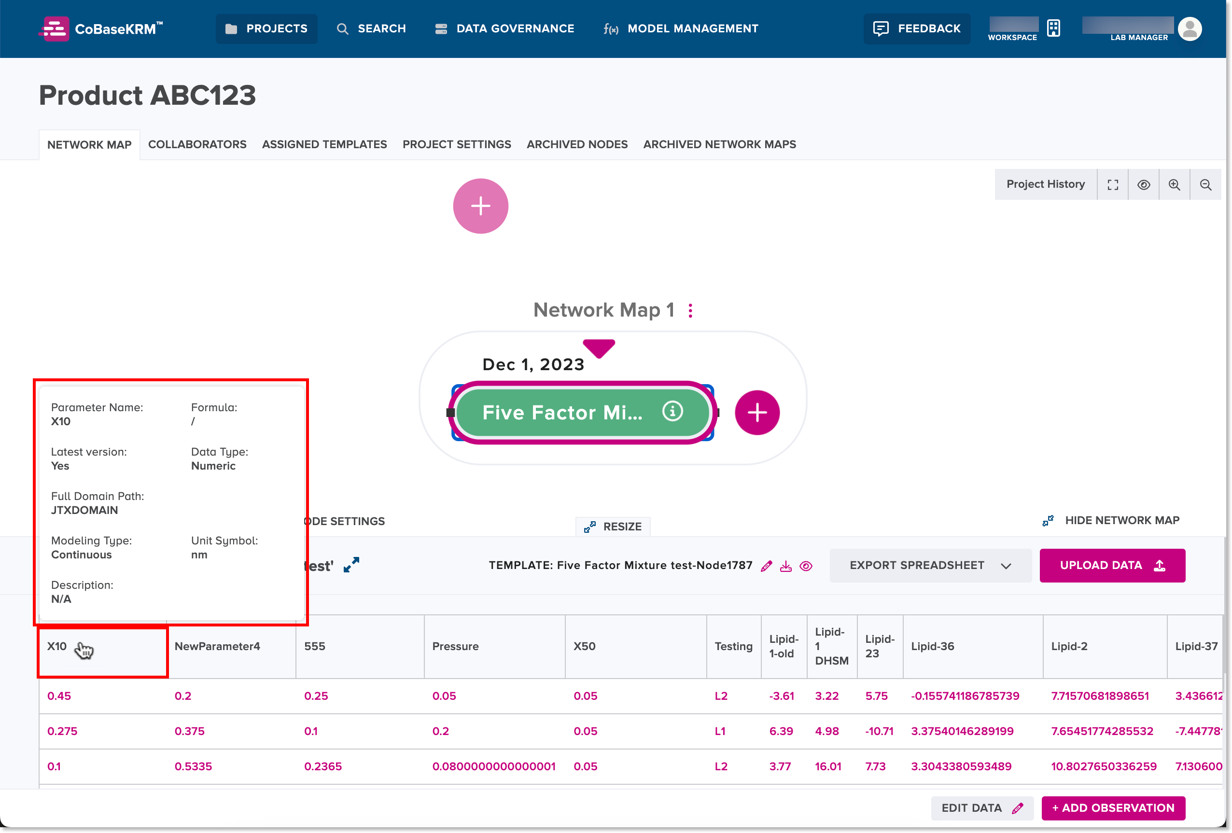
Task: Select the COLLABORATORS tab
Action: pos(197,144)
